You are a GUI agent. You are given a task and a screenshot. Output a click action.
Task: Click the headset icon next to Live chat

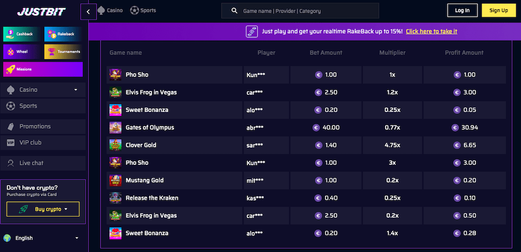click(10, 163)
